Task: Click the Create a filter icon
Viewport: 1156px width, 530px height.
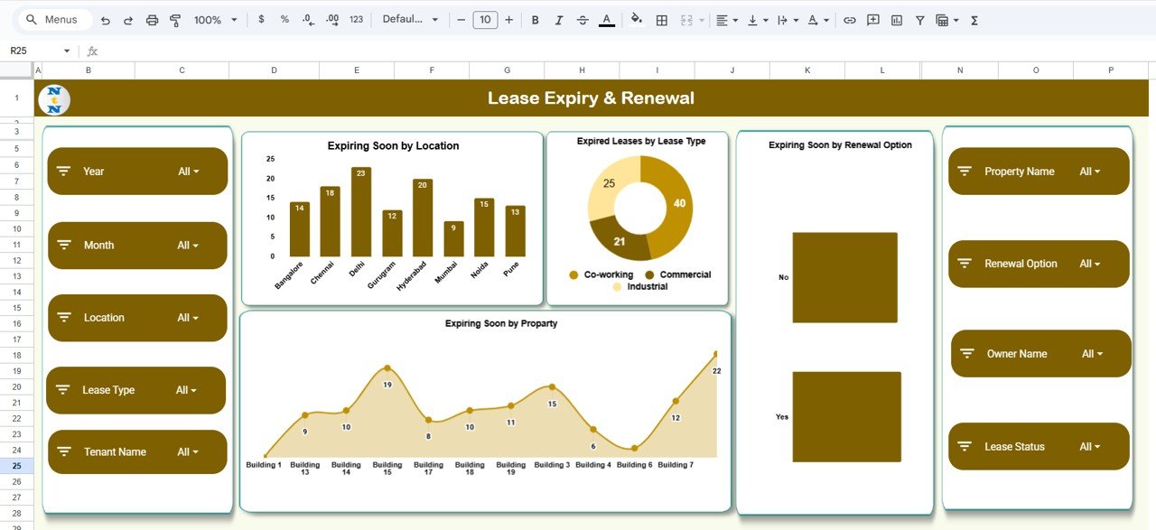Action: [x=920, y=20]
